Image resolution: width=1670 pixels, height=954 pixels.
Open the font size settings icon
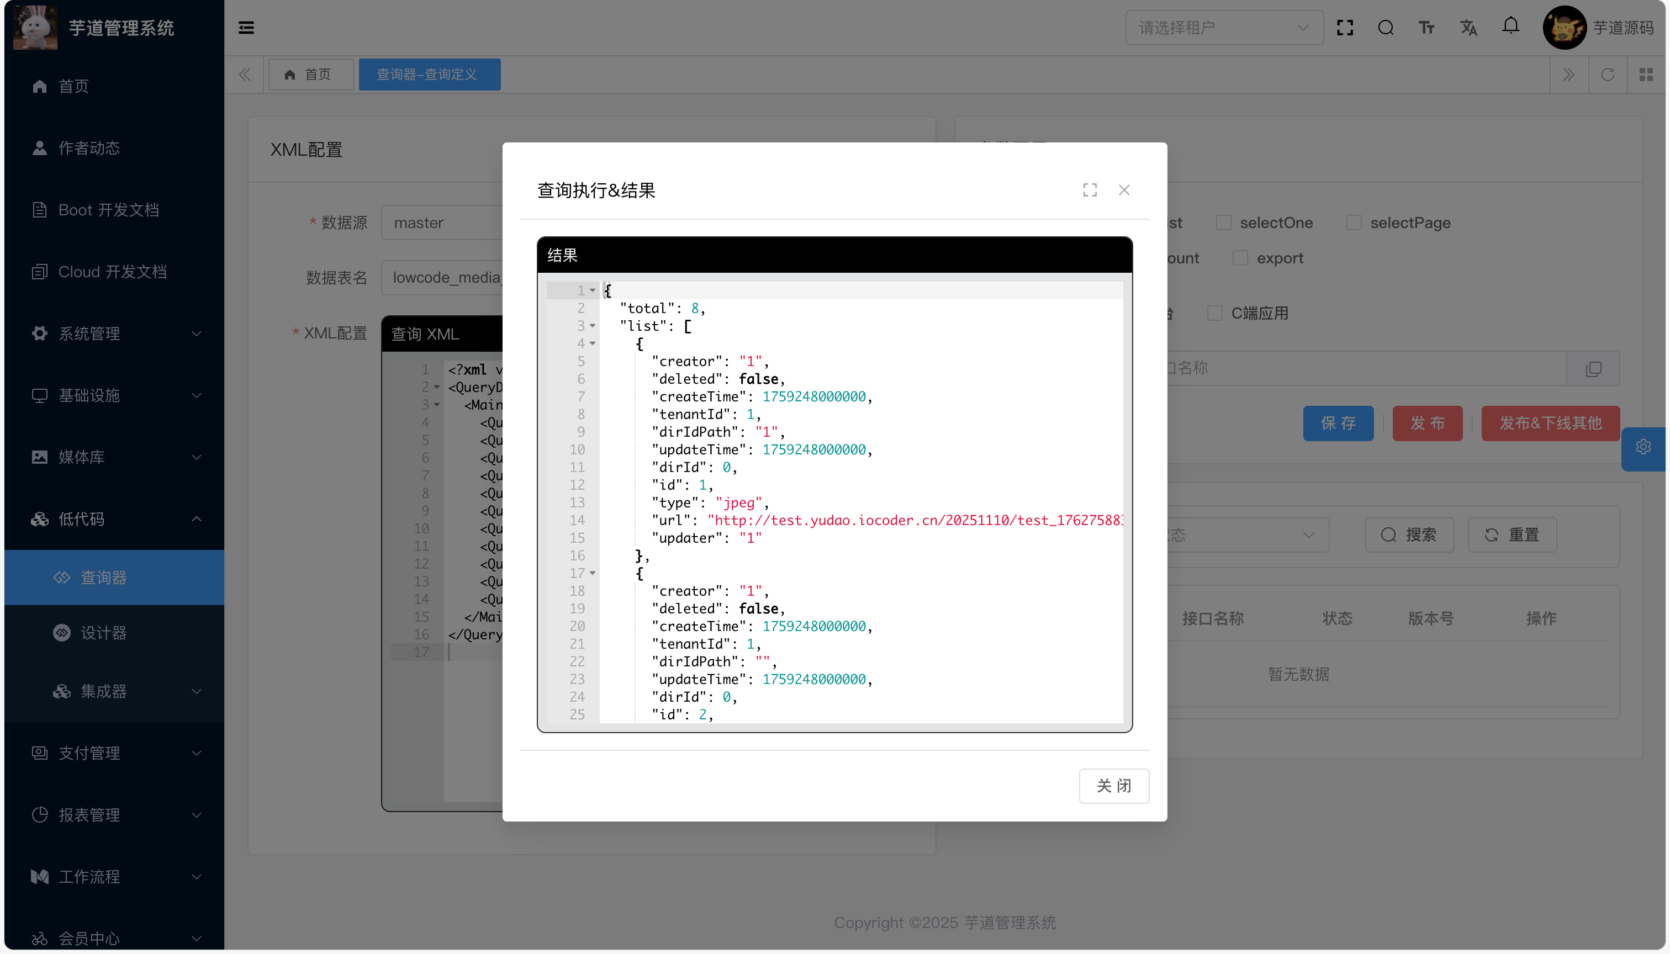(x=1426, y=28)
